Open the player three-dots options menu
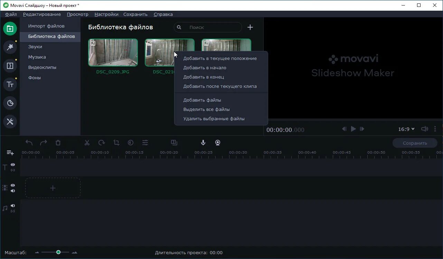This screenshot has width=443, height=259. click(x=435, y=129)
